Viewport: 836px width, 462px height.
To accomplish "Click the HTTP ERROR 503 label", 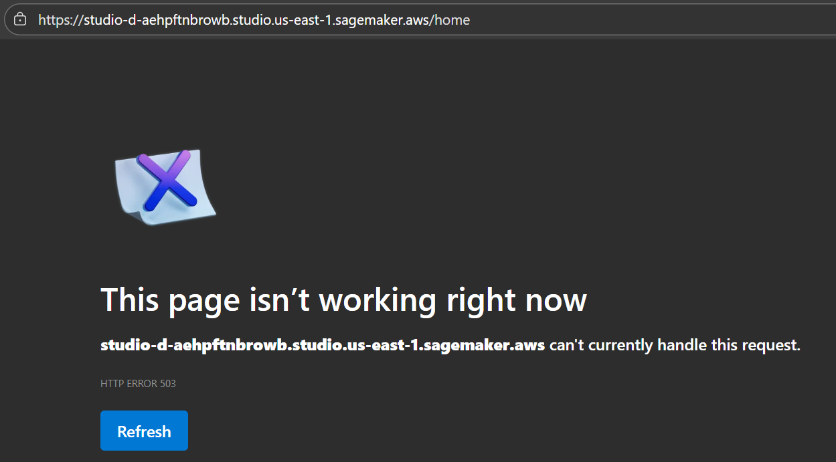I will point(138,384).
